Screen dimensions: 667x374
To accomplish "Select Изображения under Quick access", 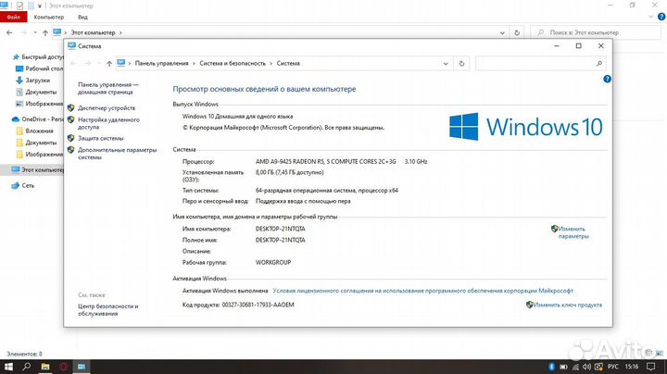I will 39,104.
